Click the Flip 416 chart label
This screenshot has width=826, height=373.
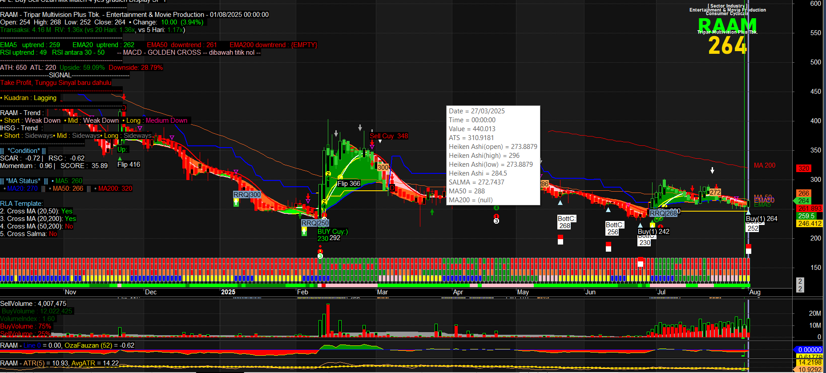[129, 164]
